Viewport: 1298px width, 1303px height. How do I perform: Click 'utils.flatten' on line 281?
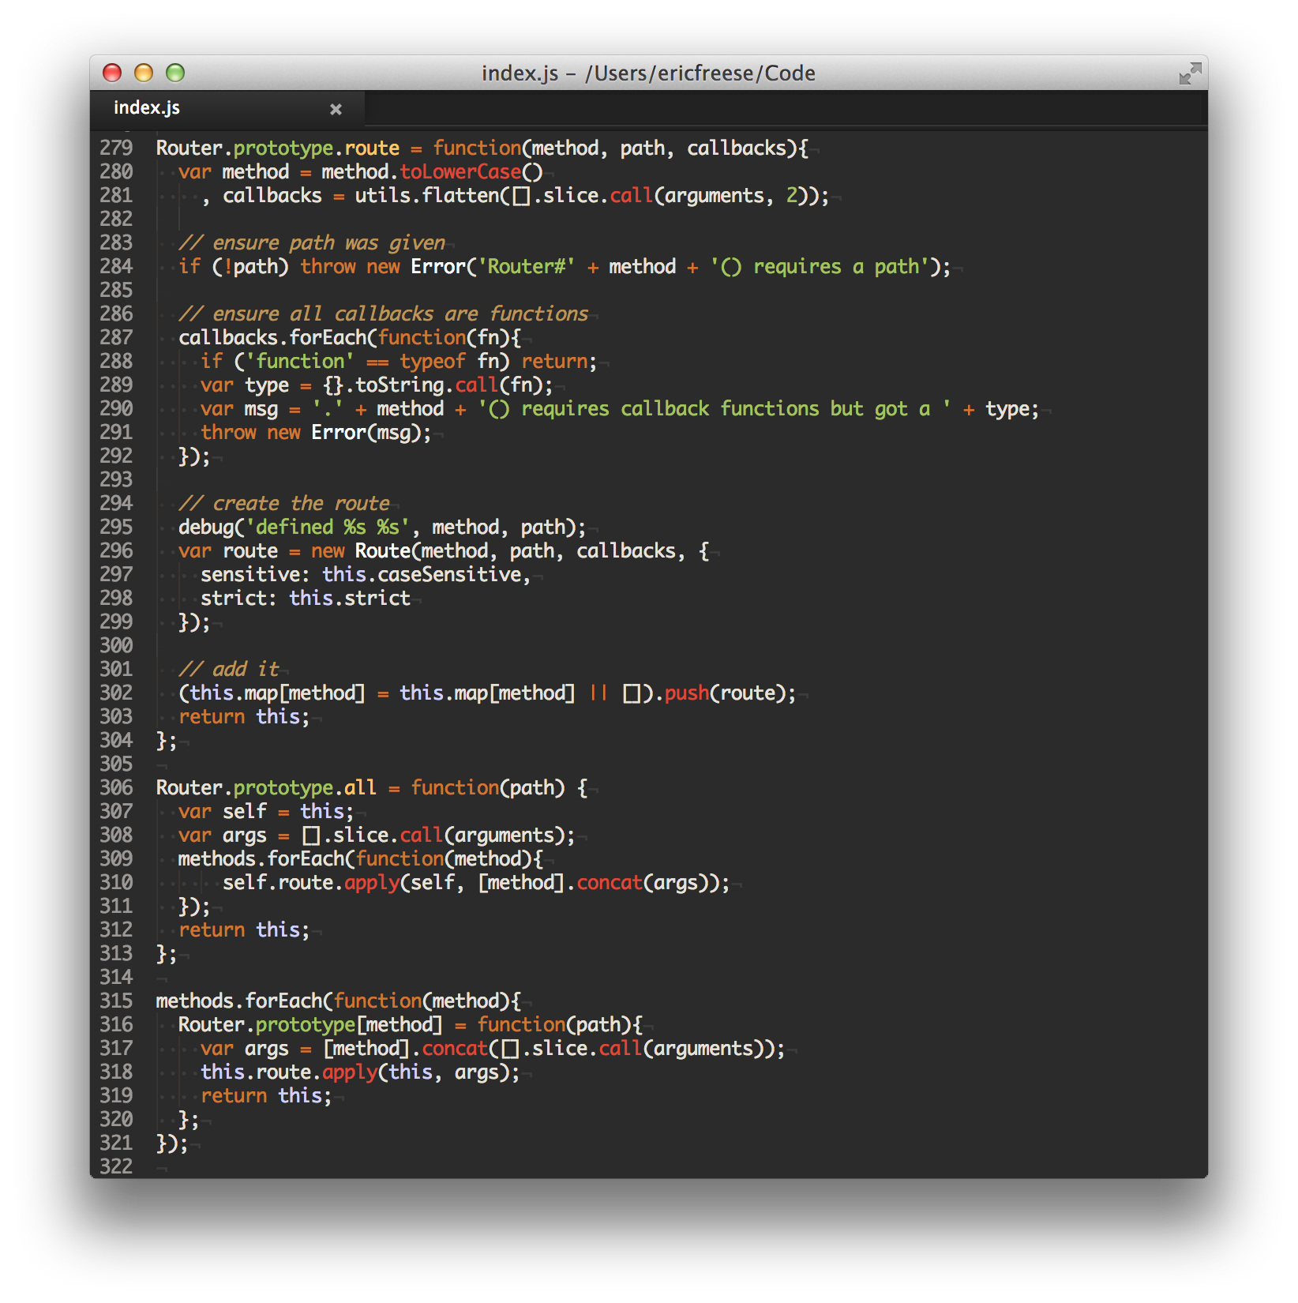(x=427, y=195)
